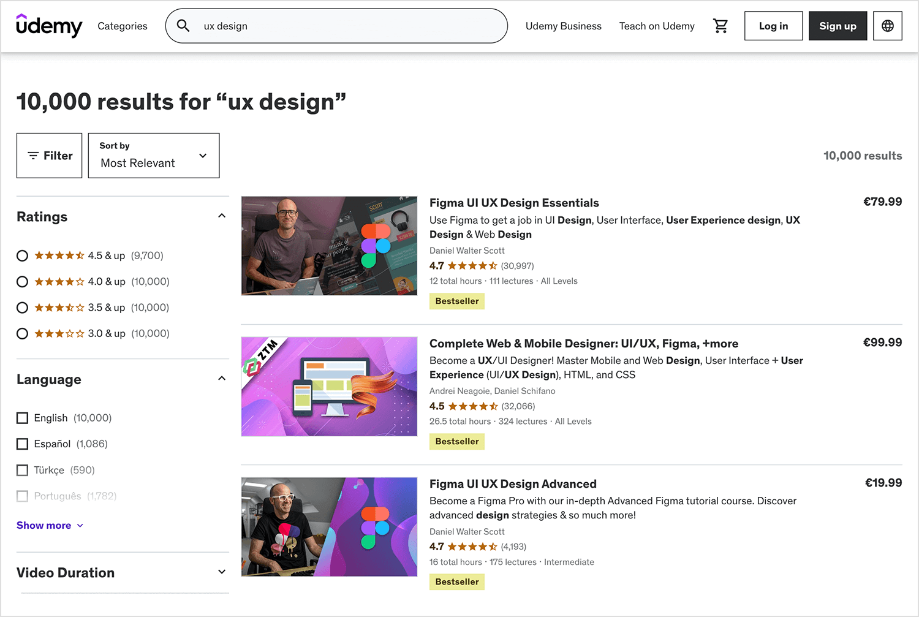
Task: Open the globe language selector
Action: coord(887,26)
